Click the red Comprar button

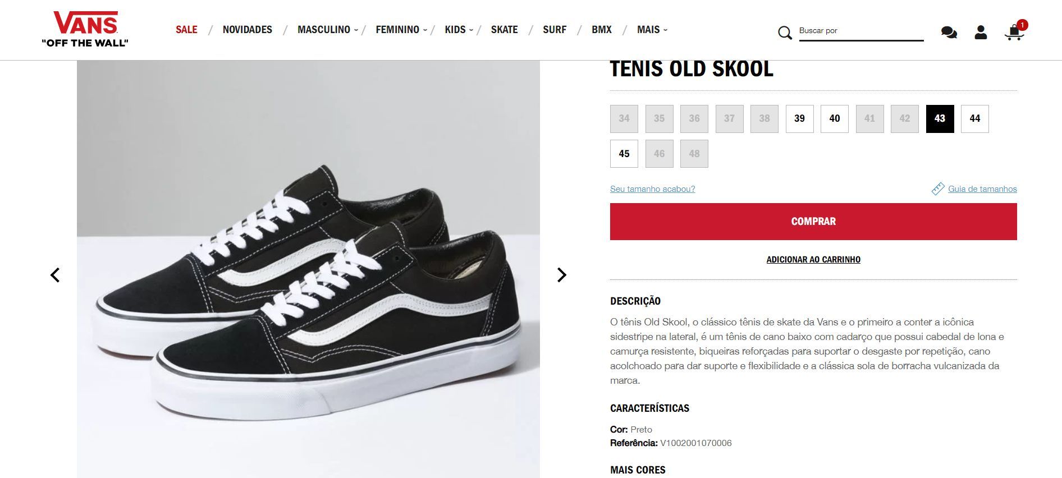click(x=813, y=222)
